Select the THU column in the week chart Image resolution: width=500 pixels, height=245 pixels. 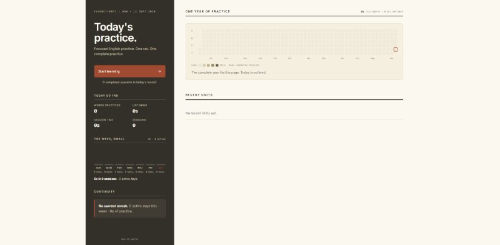tap(140, 168)
